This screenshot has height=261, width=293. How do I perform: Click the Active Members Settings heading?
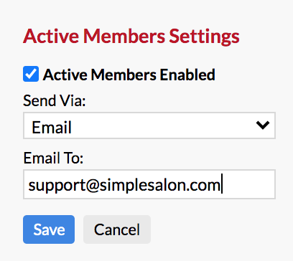click(x=131, y=36)
